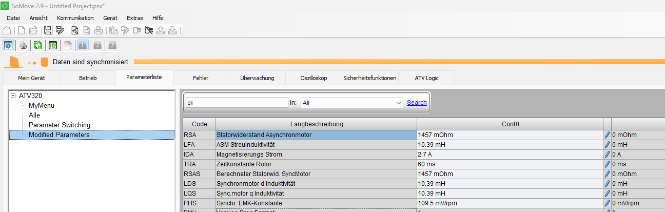Switch to the Betrieb tab
The height and width of the screenshot is (212, 665).
[88, 78]
